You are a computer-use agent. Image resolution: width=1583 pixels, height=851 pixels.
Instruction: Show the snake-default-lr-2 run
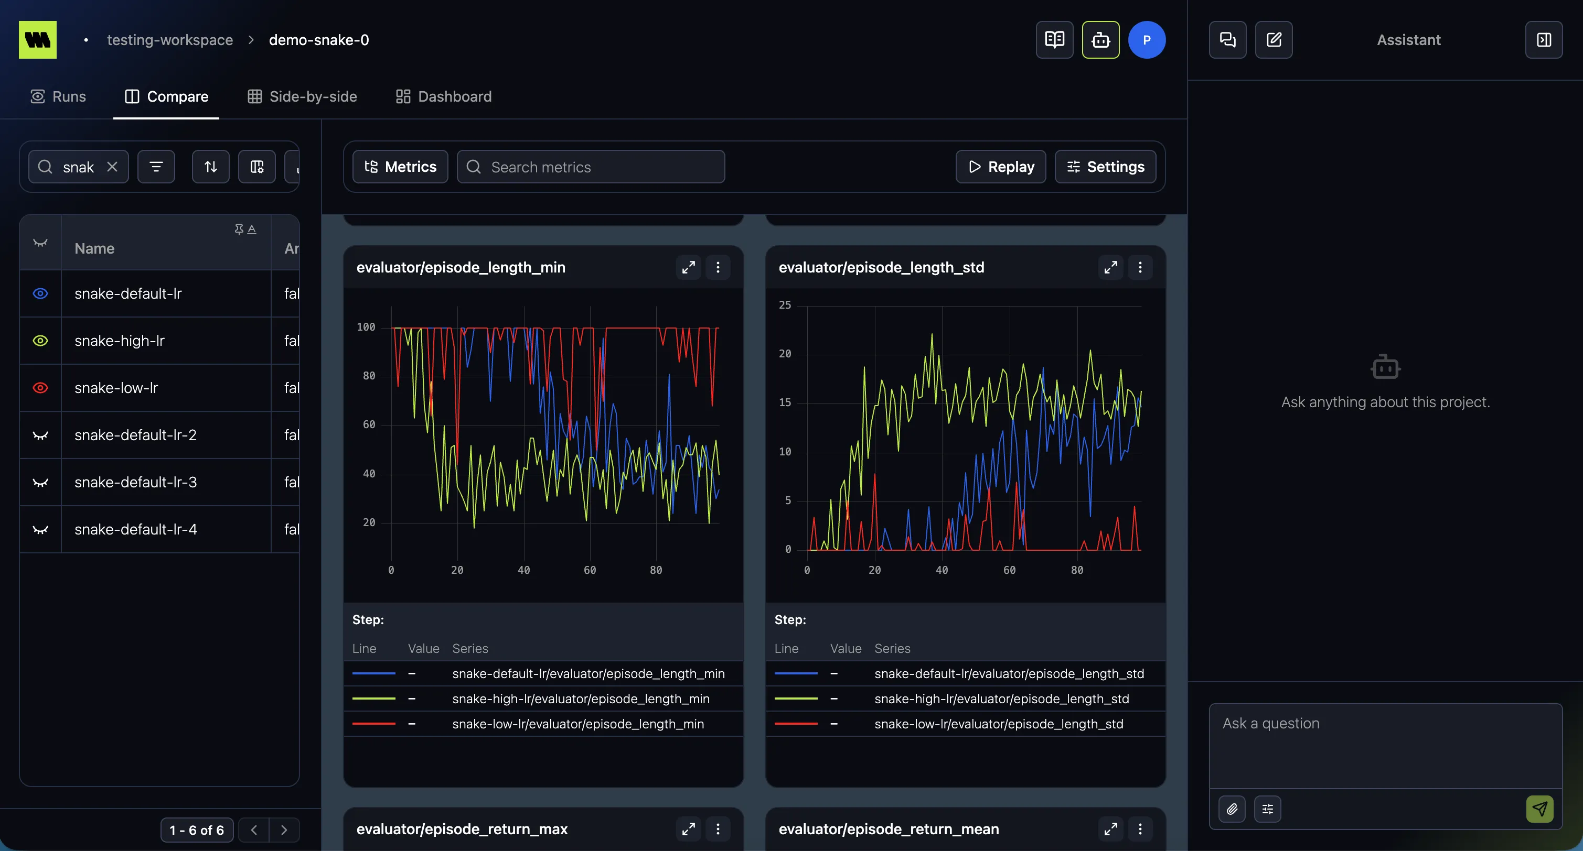(x=40, y=435)
